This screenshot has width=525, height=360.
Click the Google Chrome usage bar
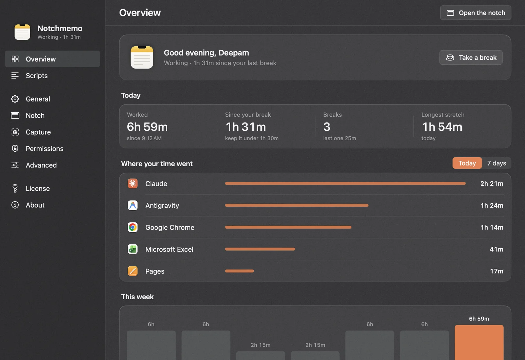(288, 227)
